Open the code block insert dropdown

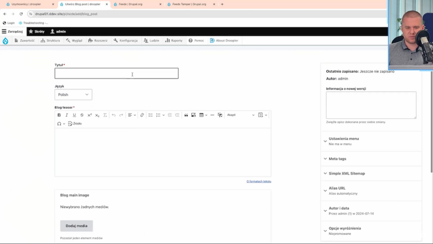(262, 115)
